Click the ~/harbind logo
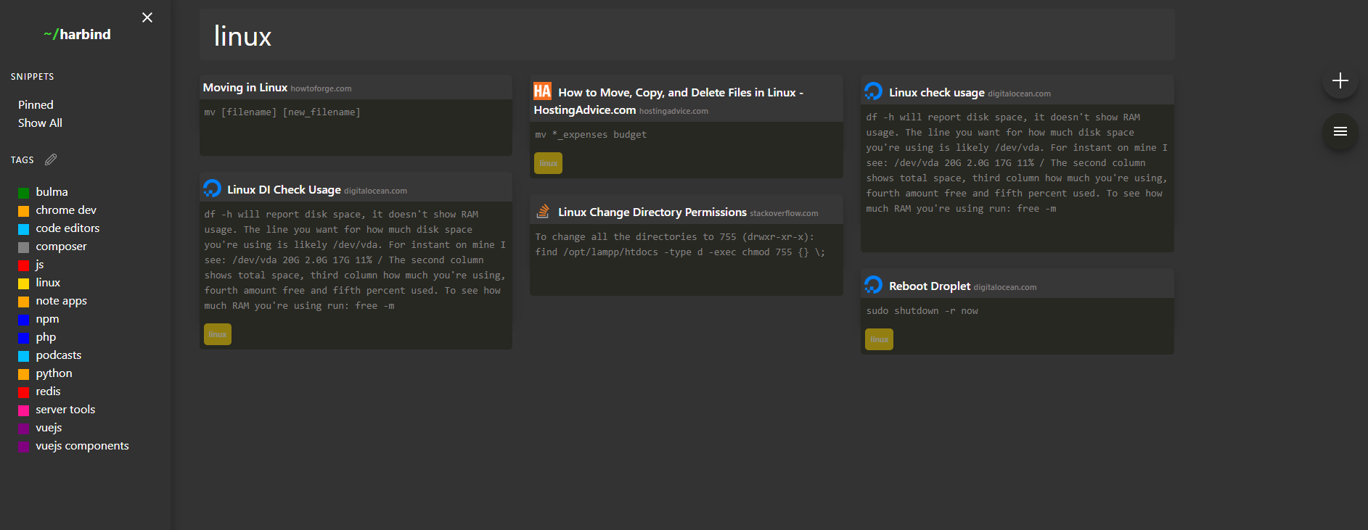This screenshot has height=530, width=1368. [x=77, y=34]
